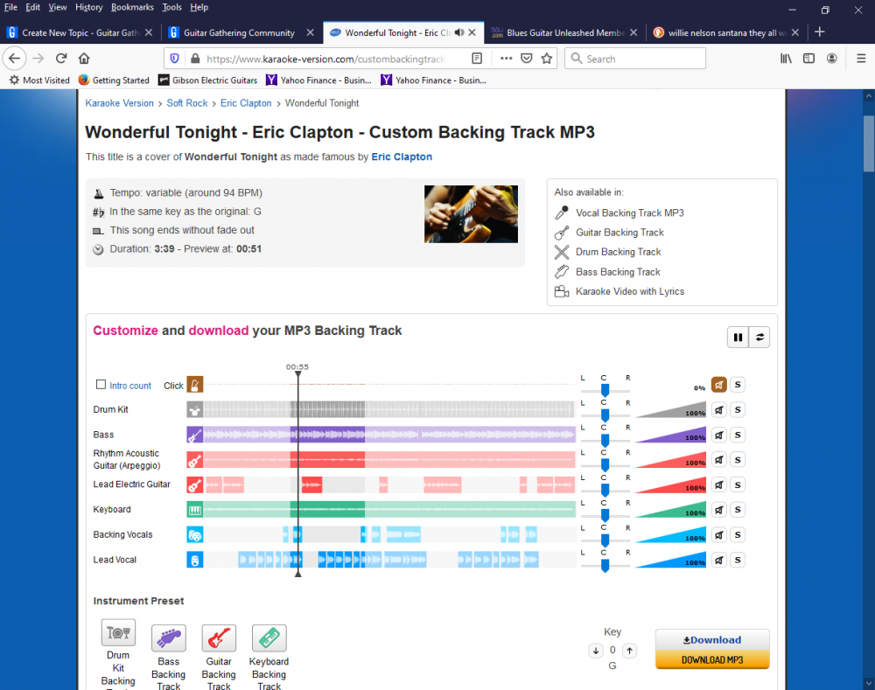Open the Eric Clapton artist link

402,157
